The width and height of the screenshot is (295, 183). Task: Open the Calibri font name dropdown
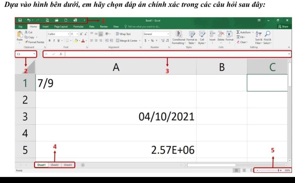click(69, 34)
